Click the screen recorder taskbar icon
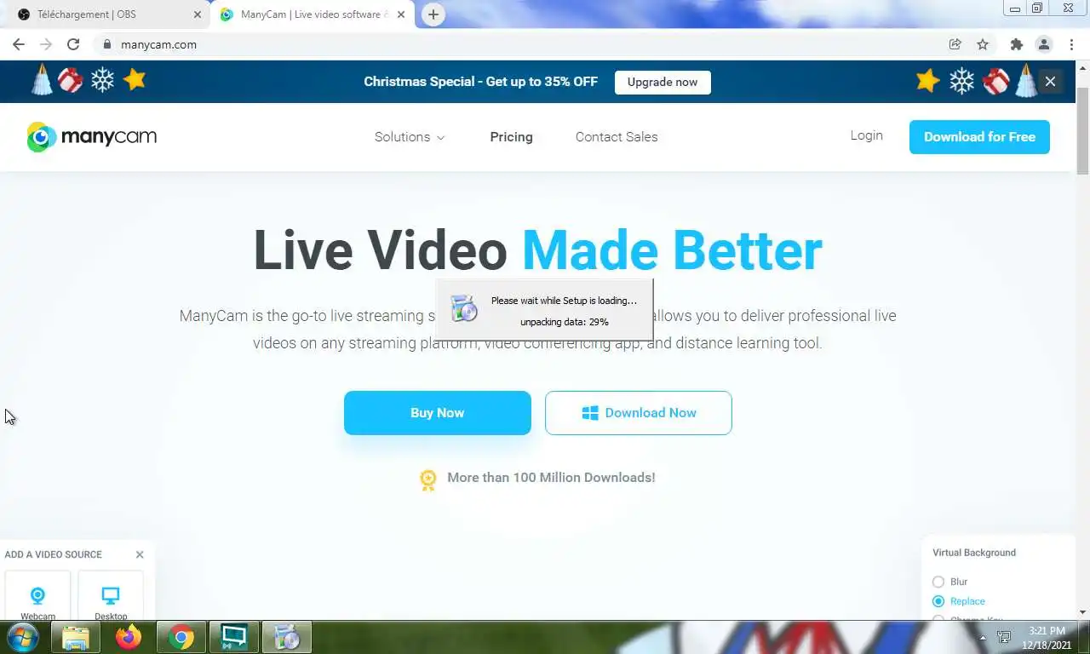 coord(234,637)
